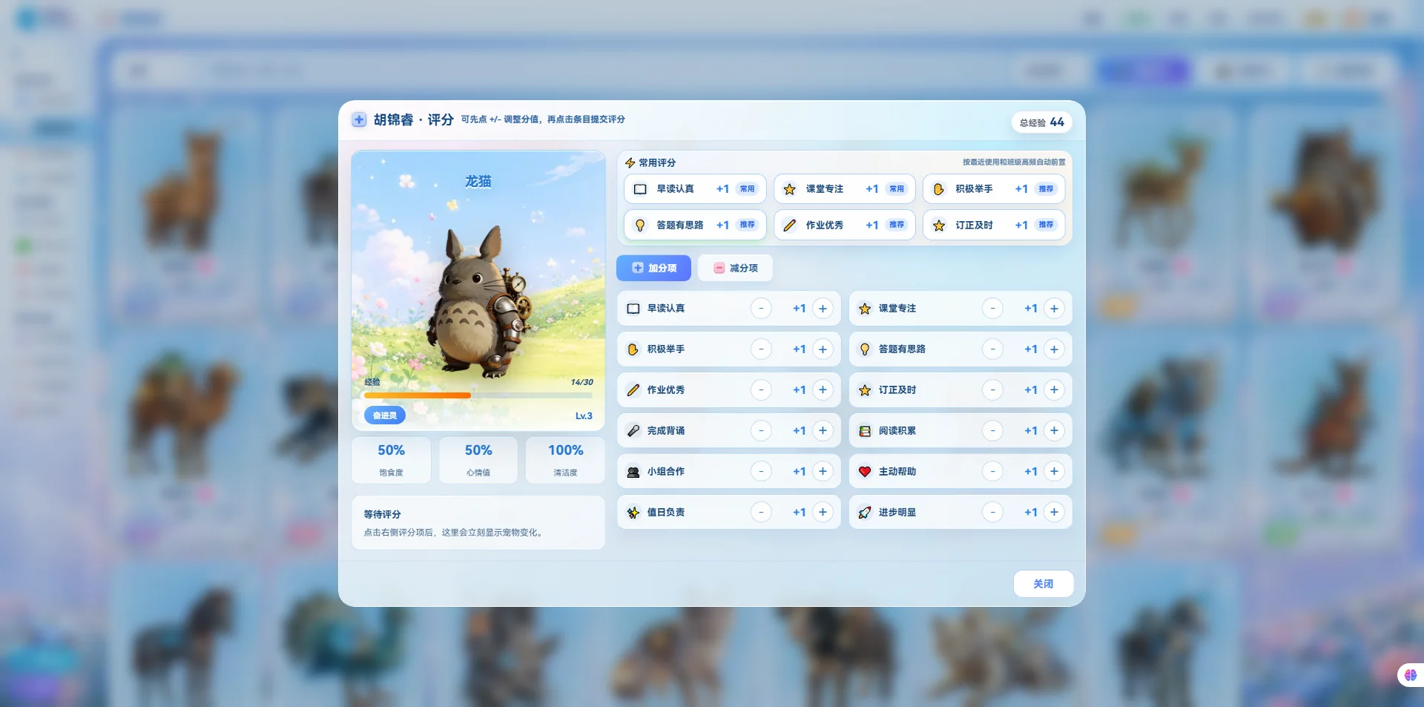
Task: Decrease the 主动帮助 score value
Action: click(x=992, y=472)
